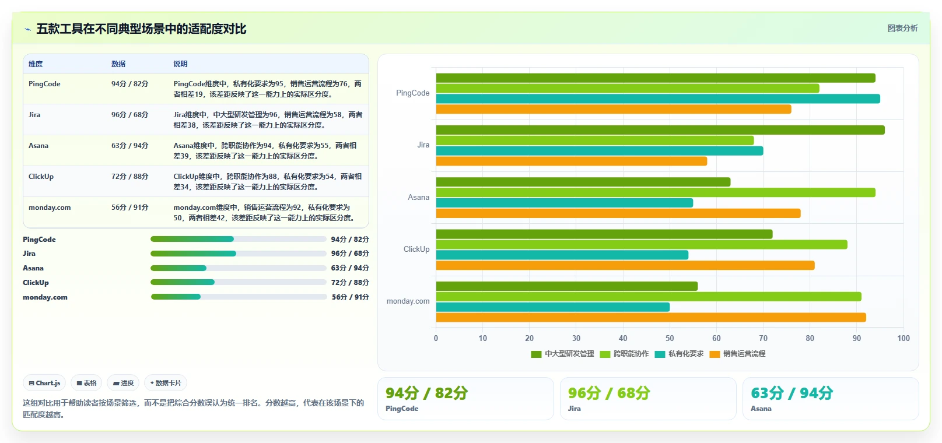Click the 100 tick on the chart x-axis
Image resolution: width=942 pixels, height=443 pixels.
(x=904, y=338)
